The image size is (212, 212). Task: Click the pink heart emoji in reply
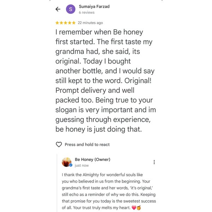(x=134, y=207)
